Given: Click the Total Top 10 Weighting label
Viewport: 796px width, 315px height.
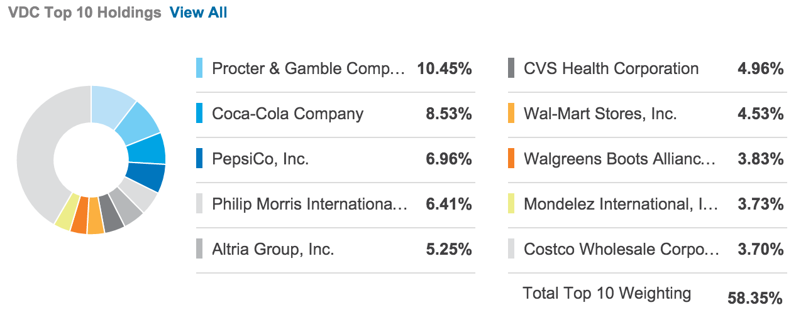Looking at the screenshot, I should pyautogui.click(x=606, y=293).
